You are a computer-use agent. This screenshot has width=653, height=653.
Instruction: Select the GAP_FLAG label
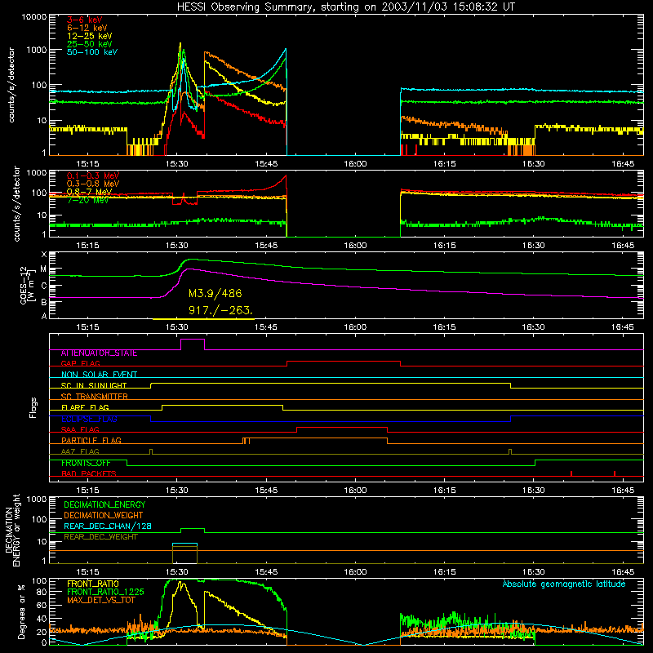tap(80, 363)
